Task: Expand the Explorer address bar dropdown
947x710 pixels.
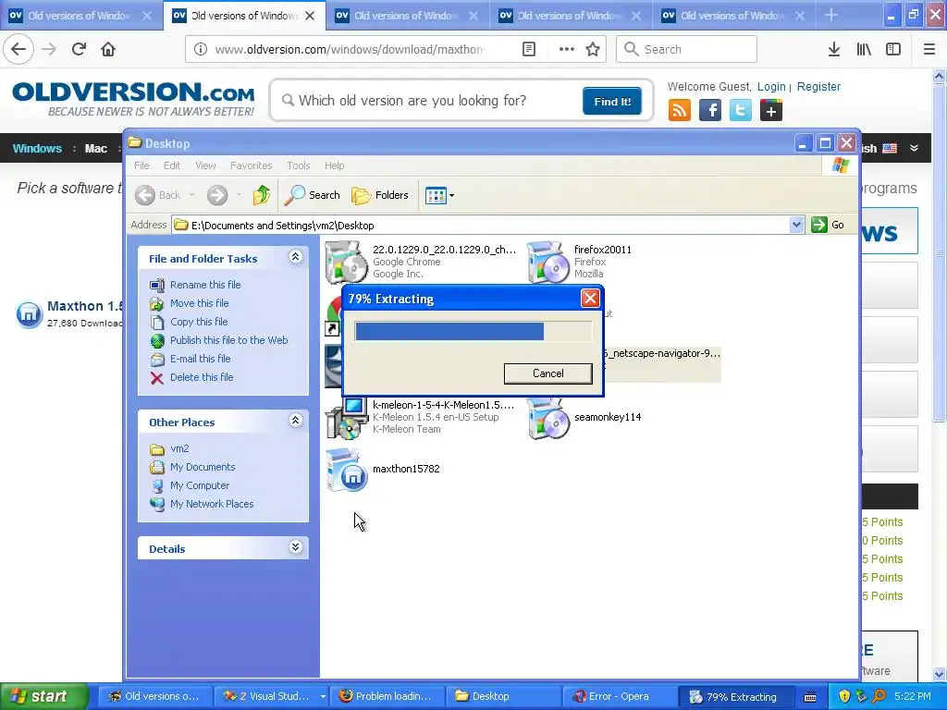Action: (796, 225)
